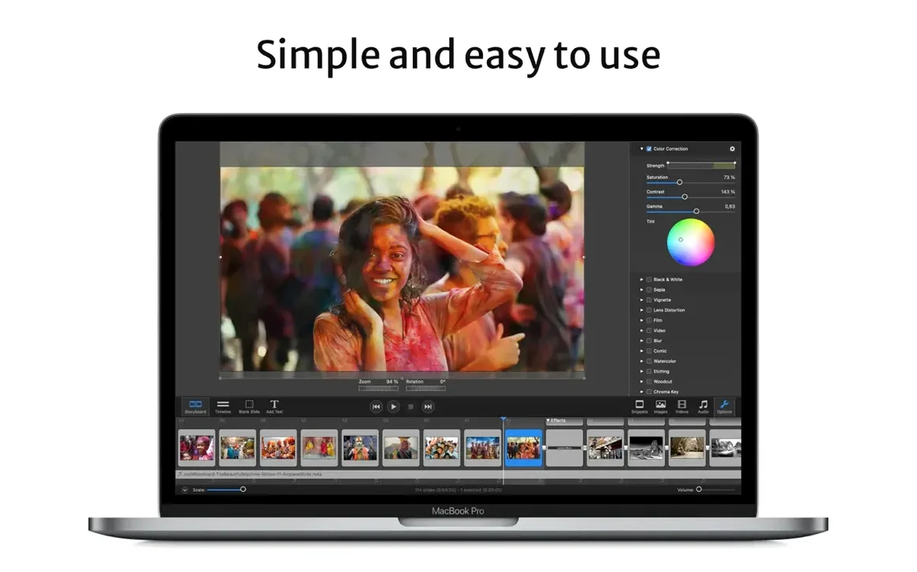
Task: Pick a tint on the color wheel
Action: click(x=691, y=243)
